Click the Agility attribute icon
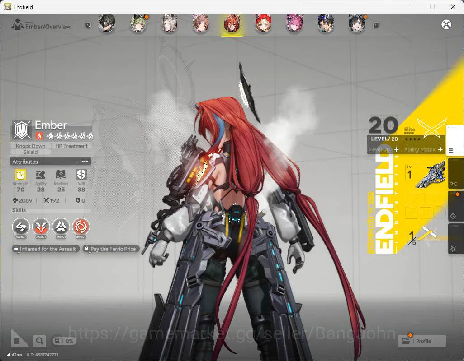 click(41, 175)
